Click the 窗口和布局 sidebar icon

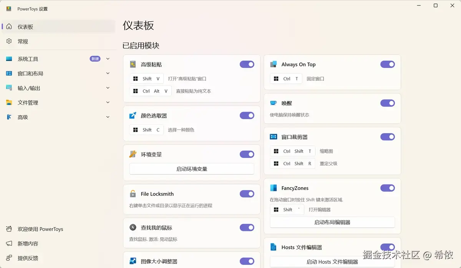click(x=9, y=74)
